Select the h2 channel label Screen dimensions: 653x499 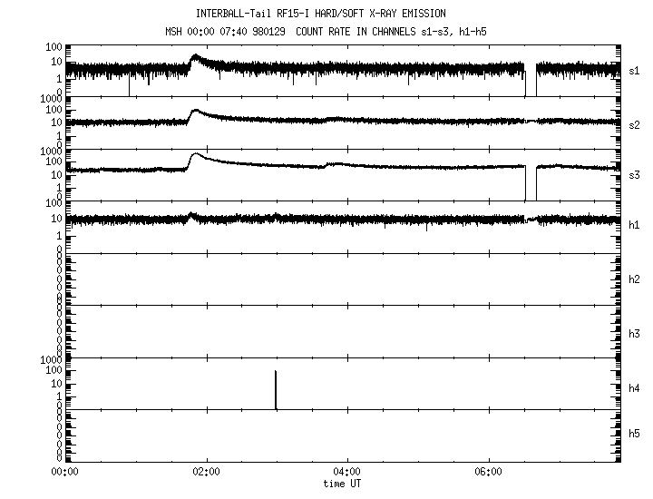tap(635, 279)
